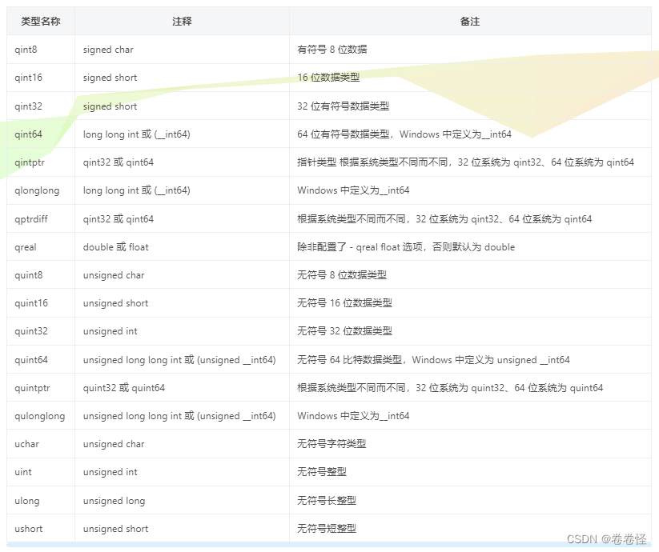This screenshot has width=659, height=552.
Task: Select the ushort table cell
Action: tap(28, 529)
